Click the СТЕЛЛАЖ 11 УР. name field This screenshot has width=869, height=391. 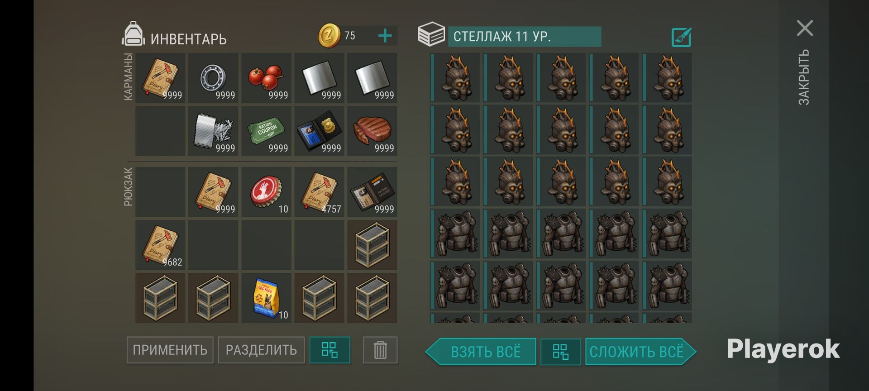coord(525,37)
